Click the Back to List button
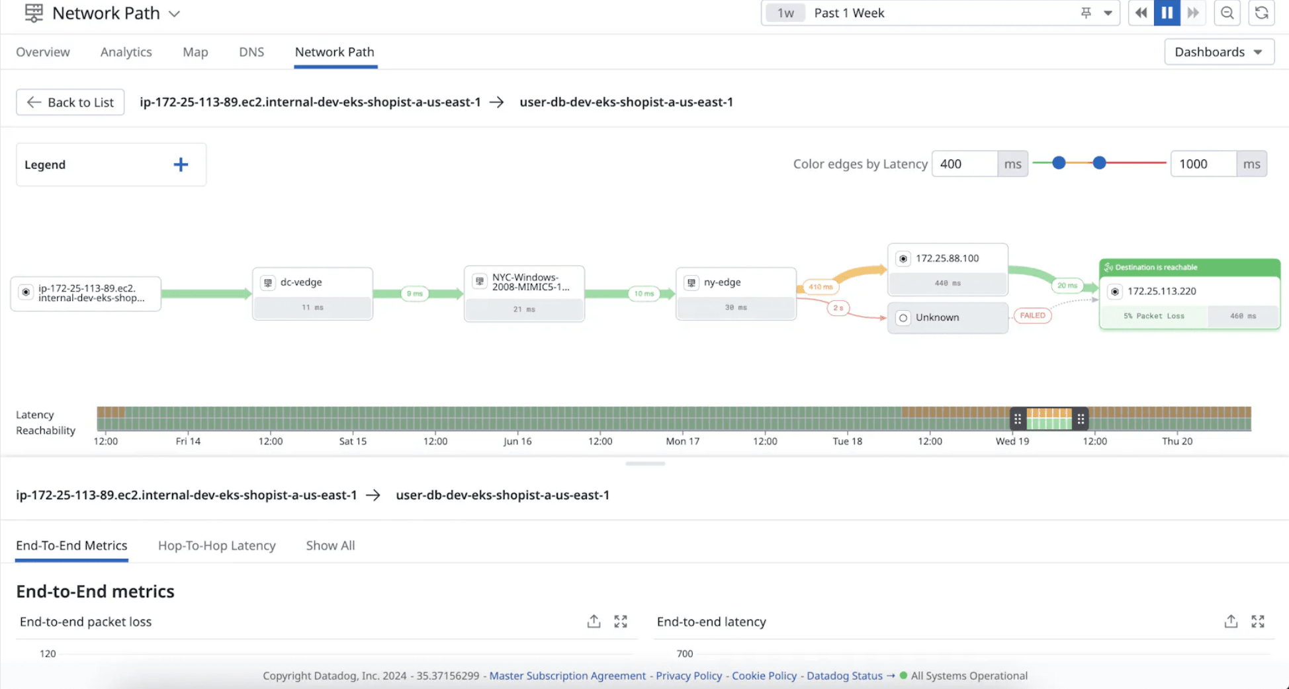 70,102
